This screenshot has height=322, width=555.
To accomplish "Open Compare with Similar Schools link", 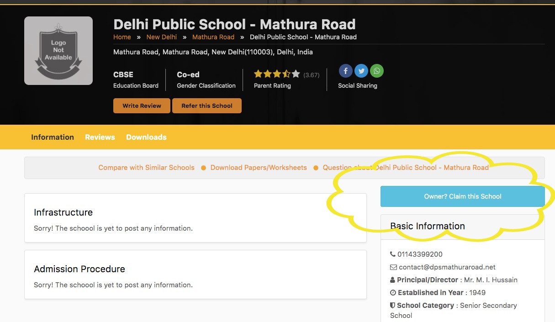I will coord(147,168).
